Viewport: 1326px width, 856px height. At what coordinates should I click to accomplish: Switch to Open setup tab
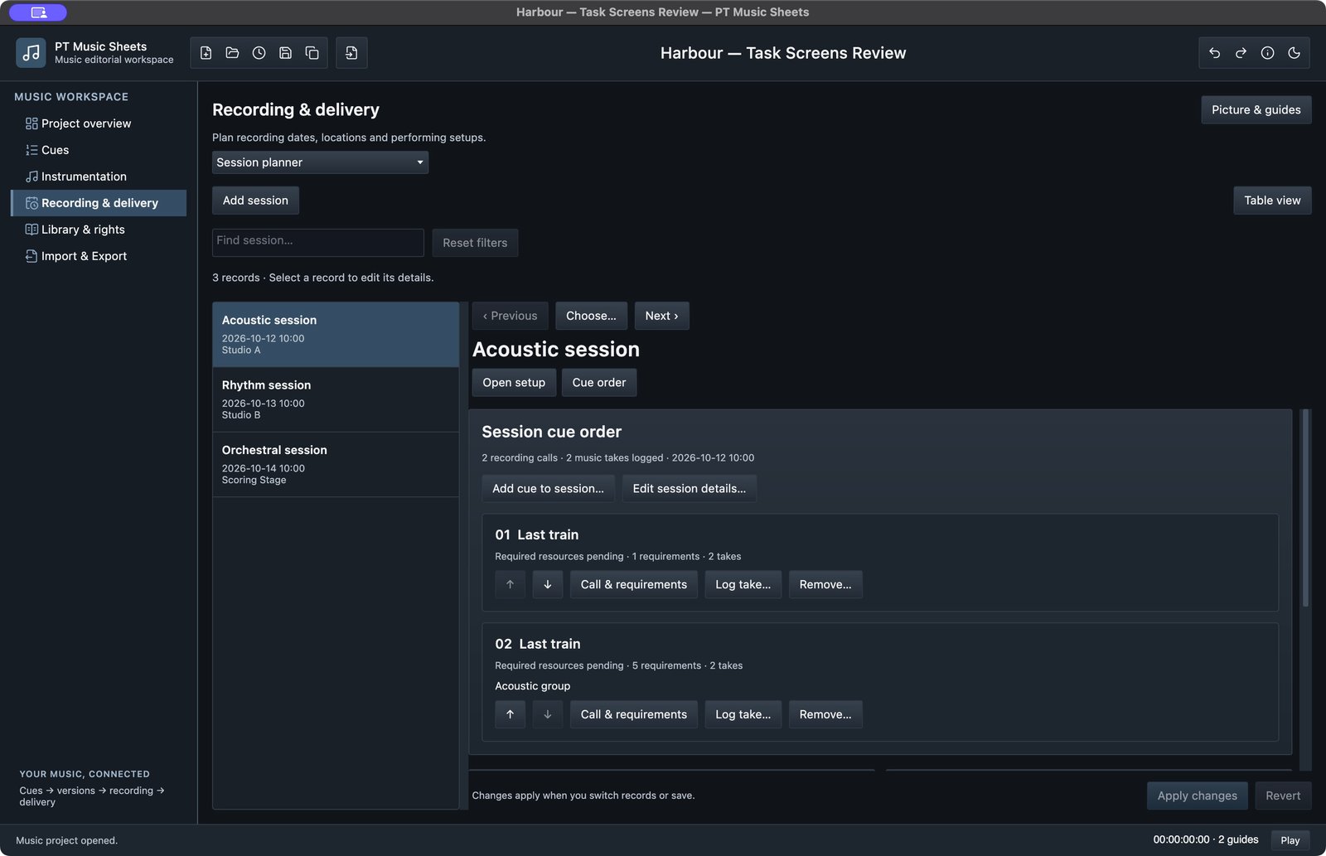514,383
